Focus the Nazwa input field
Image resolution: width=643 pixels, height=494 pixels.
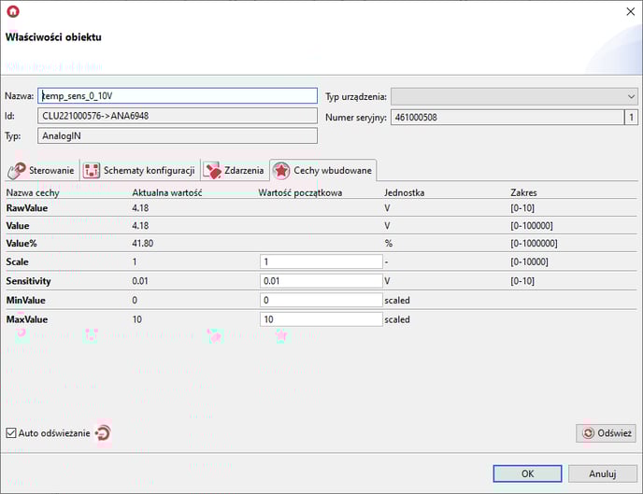pyautogui.click(x=178, y=96)
